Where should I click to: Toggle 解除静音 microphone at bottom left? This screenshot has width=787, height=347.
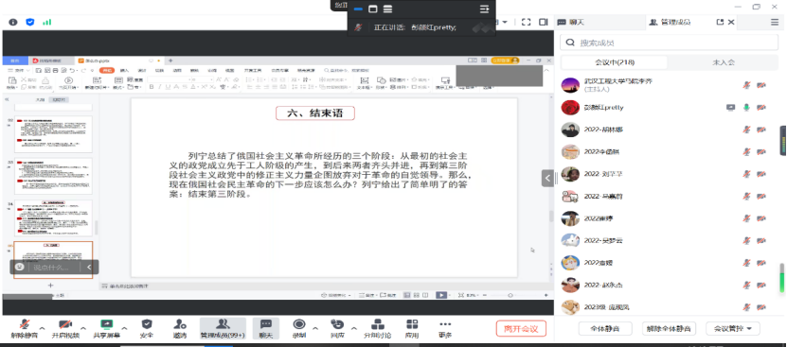(x=24, y=324)
